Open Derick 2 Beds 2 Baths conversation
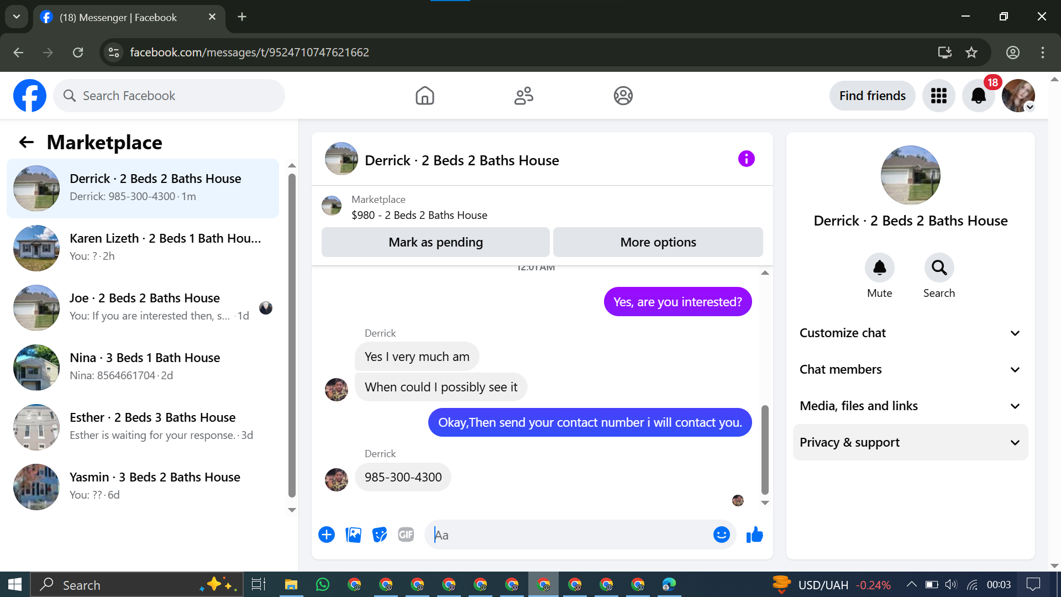 143,188
